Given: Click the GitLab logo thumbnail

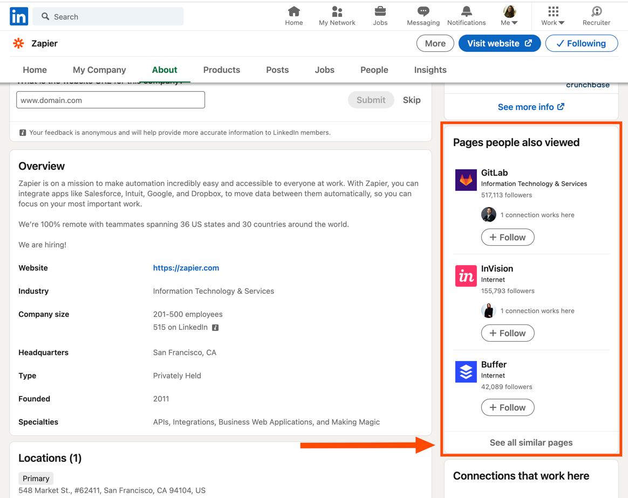Looking at the screenshot, I should click(466, 180).
